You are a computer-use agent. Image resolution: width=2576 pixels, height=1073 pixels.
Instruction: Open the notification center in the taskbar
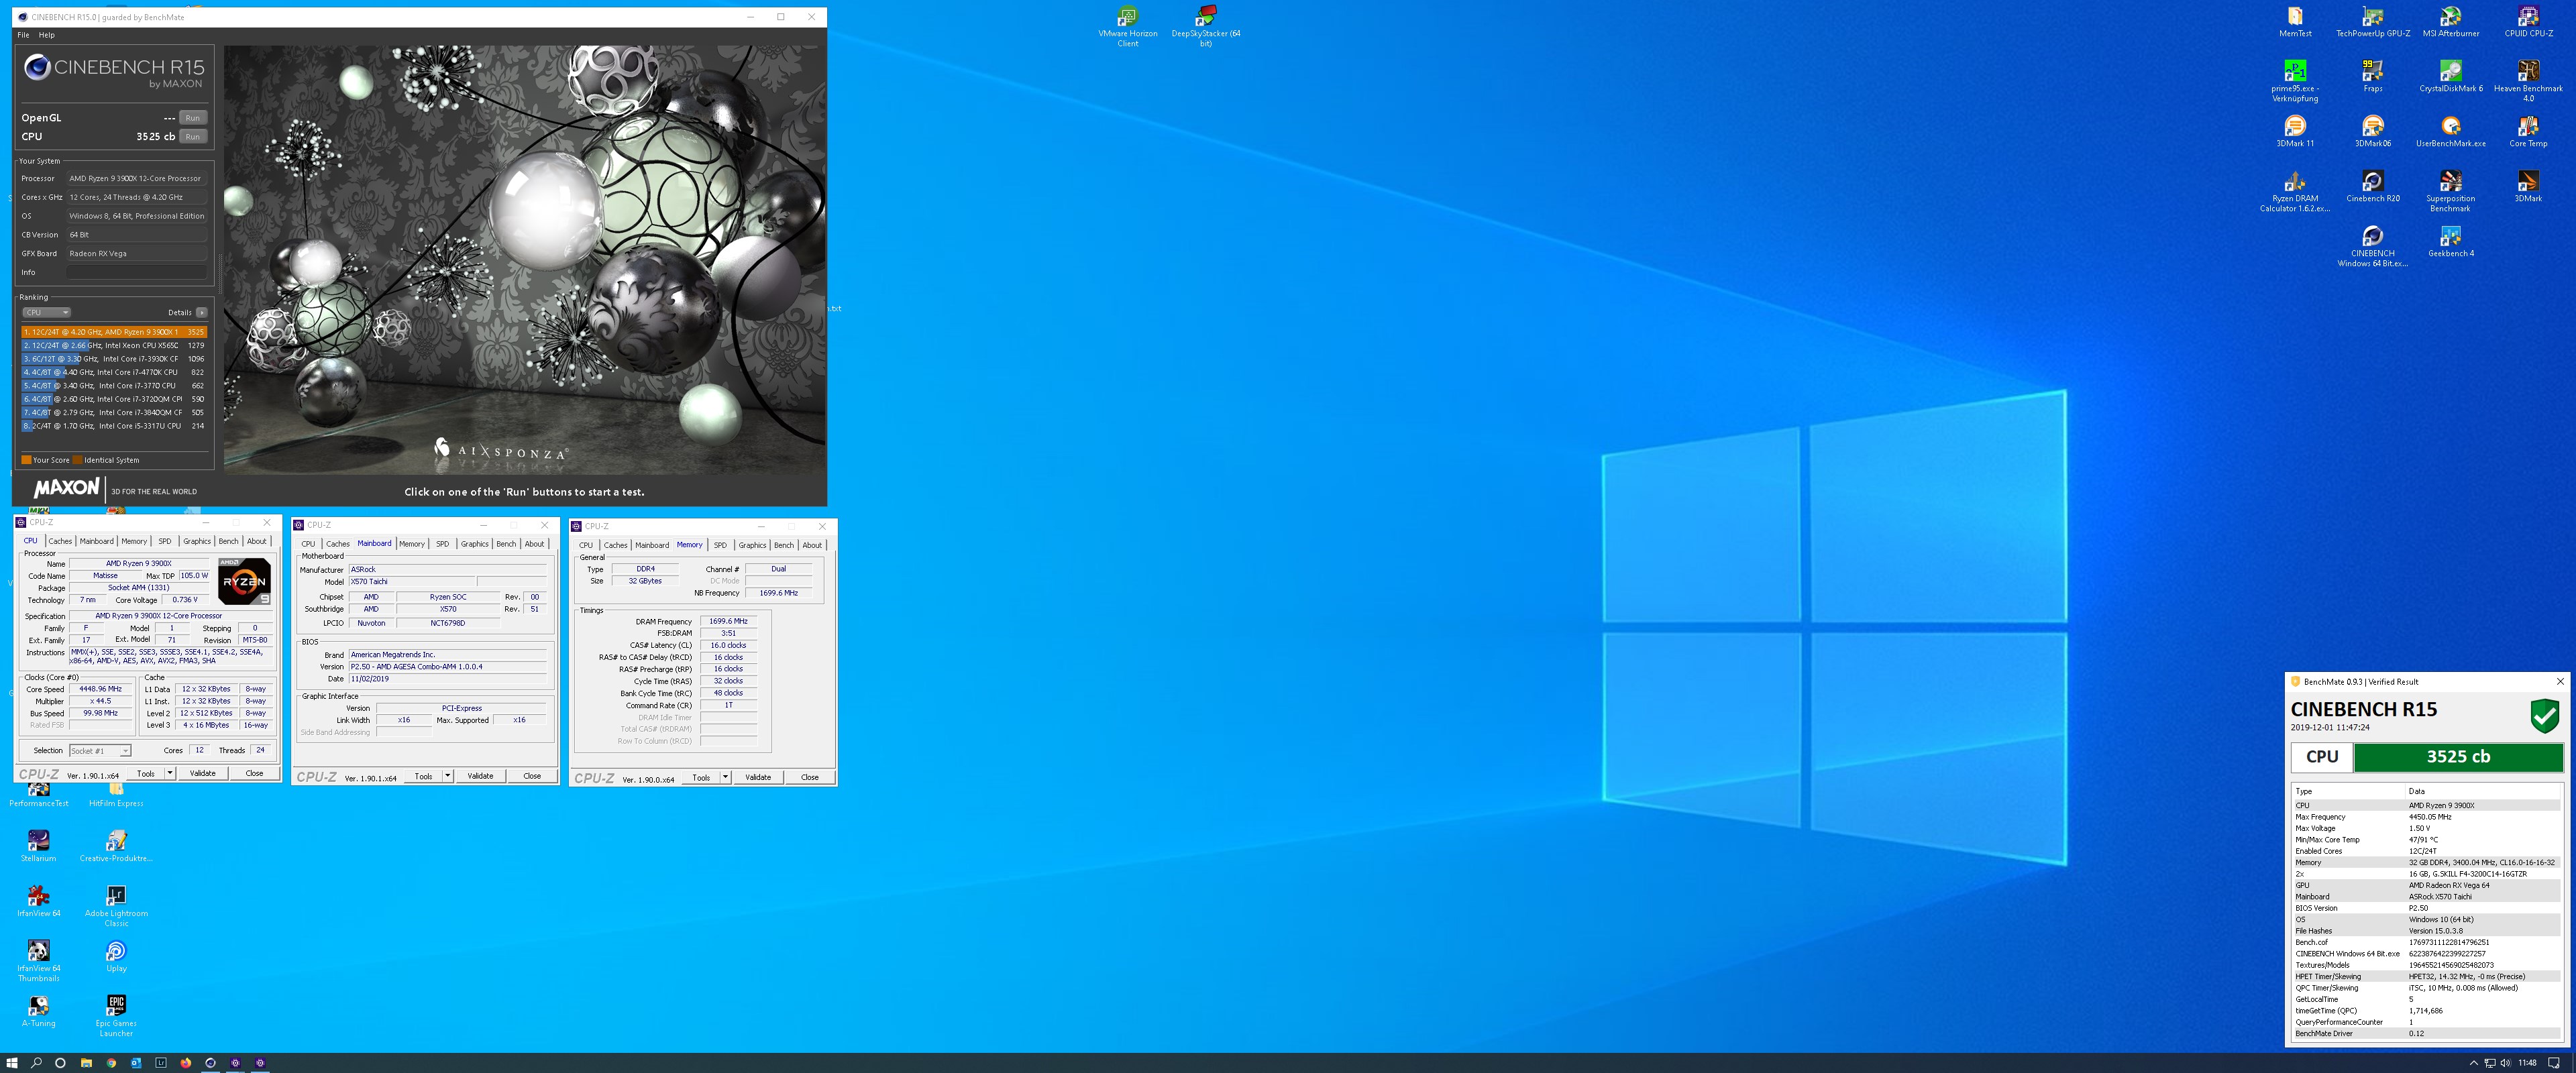[x=2553, y=1063]
